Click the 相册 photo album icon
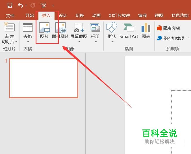This screenshot has height=154, width=191. [95, 27]
